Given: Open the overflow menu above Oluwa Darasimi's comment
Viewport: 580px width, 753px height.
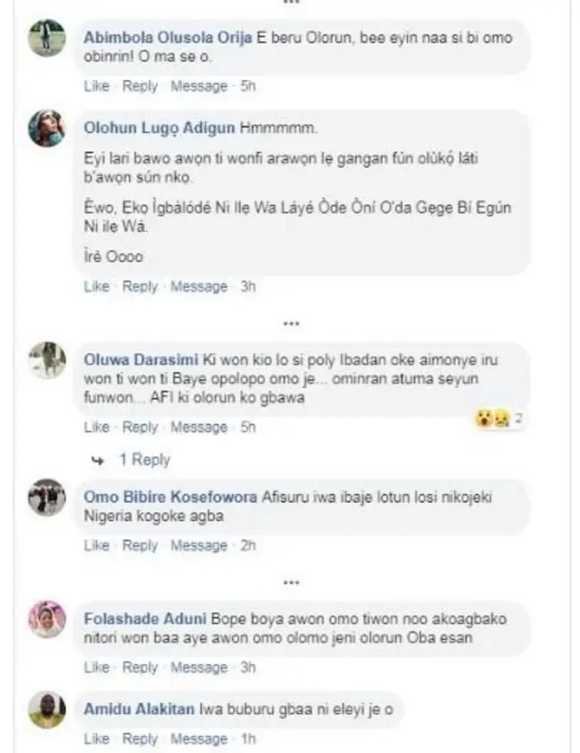Looking at the screenshot, I should pos(292,321).
